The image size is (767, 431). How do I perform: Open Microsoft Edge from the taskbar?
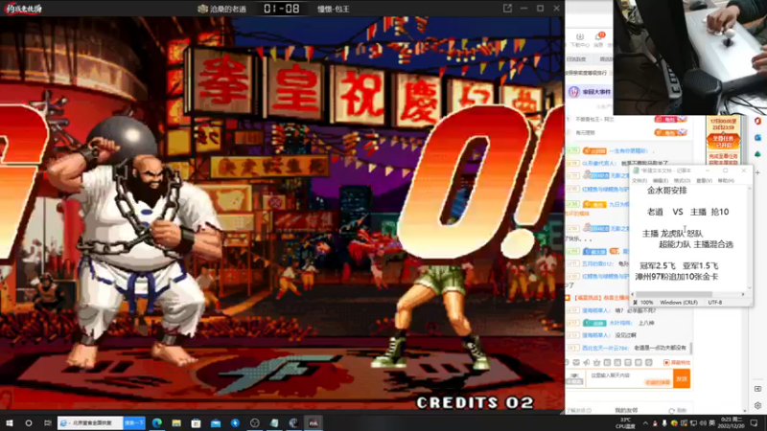pos(157,422)
